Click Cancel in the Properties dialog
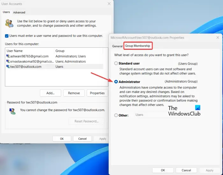 tap(186, 170)
